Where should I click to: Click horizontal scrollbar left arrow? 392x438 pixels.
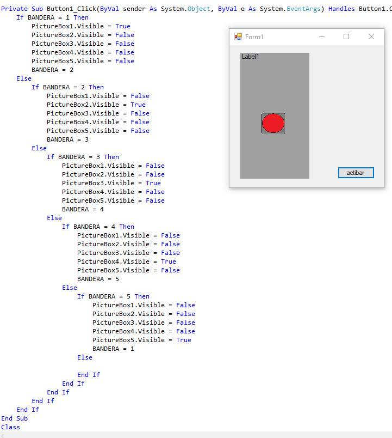pos(2,435)
